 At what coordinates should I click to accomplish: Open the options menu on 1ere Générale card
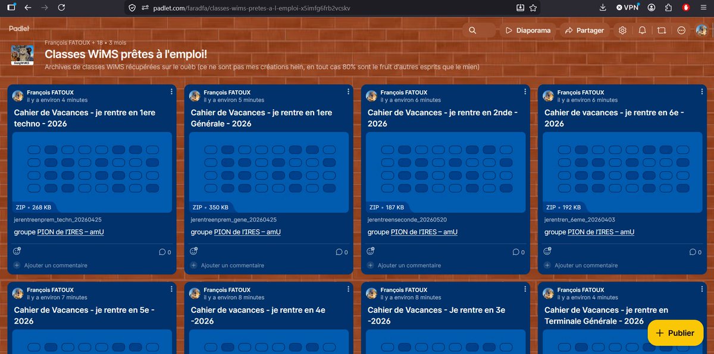click(x=348, y=92)
